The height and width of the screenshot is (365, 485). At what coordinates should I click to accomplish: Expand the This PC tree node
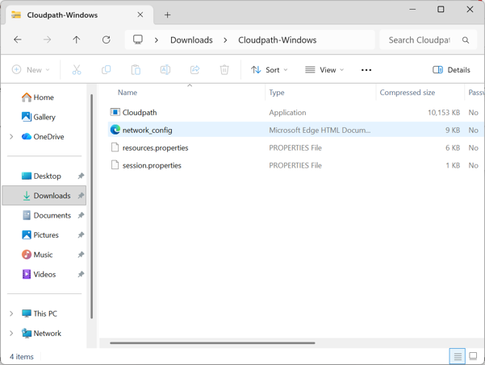pos(11,313)
